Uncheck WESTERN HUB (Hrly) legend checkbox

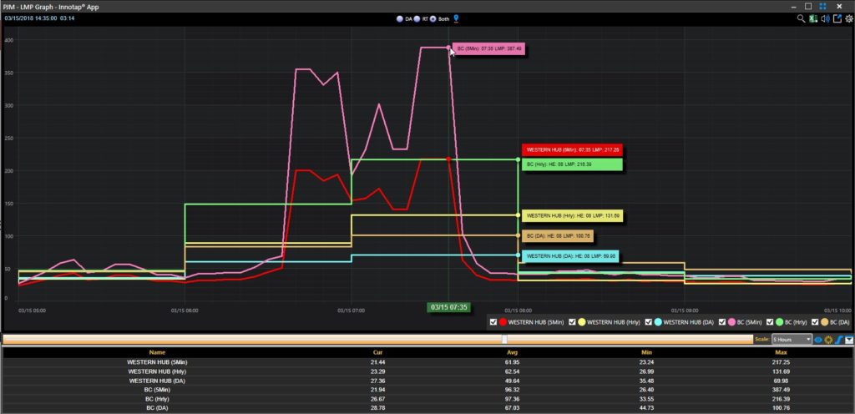572,322
